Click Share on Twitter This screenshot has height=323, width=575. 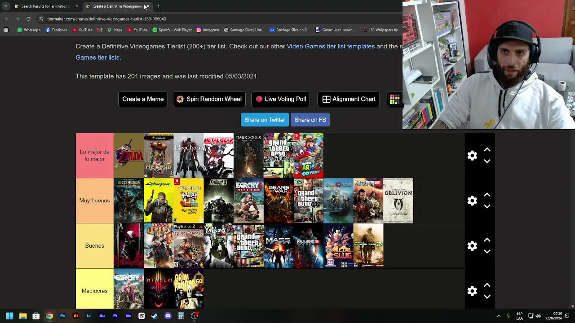coord(265,120)
